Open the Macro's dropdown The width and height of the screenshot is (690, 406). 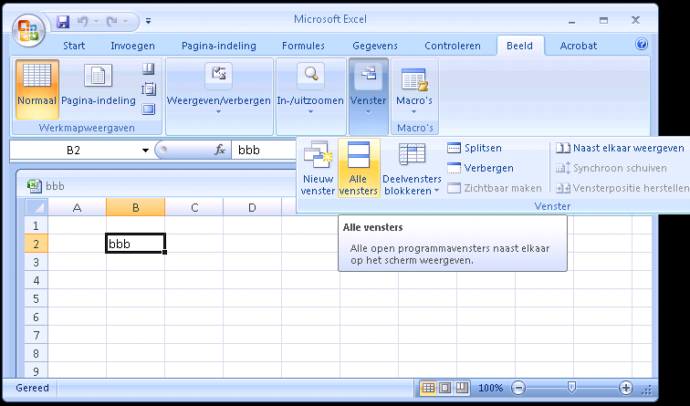(414, 89)
